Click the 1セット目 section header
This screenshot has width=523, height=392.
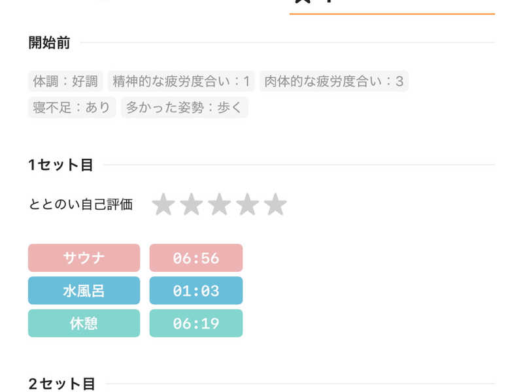[x=61, y=165]
